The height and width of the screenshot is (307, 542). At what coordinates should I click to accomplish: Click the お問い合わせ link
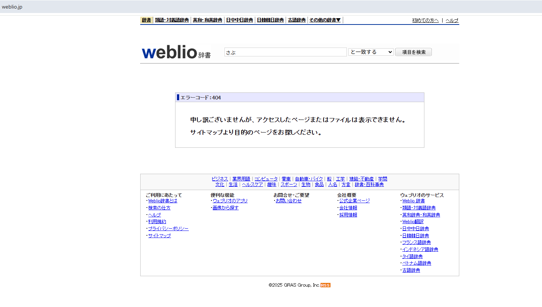289,201
